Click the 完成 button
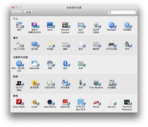Screen dimensions: 148x127 click(x=28, y=12)
